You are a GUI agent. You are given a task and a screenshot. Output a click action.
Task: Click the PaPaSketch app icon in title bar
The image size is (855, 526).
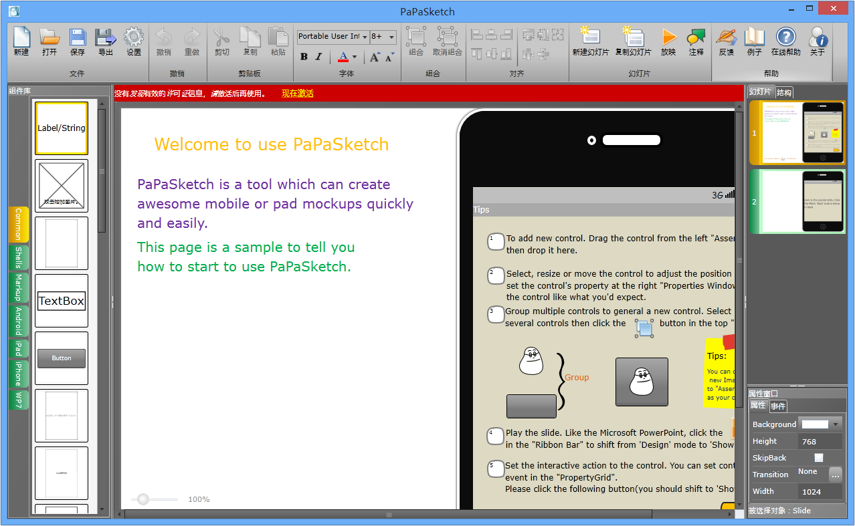pos(14,11)
